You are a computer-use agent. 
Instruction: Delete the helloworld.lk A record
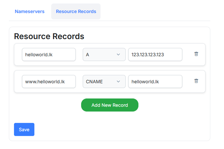[196, 54]
